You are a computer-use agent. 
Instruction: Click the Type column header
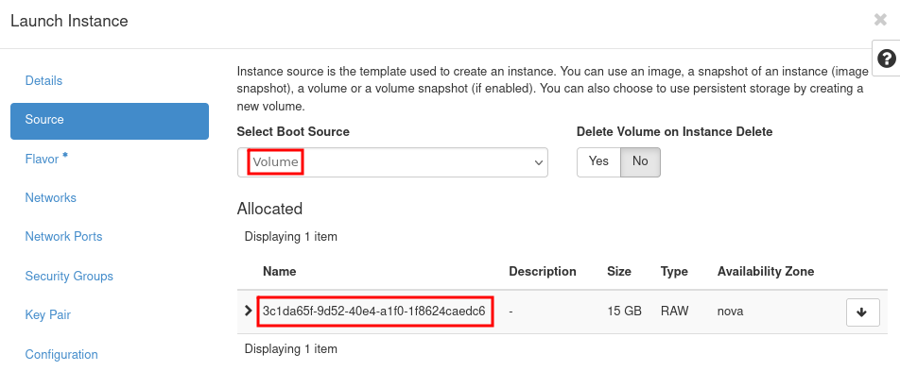pos(674,271)
